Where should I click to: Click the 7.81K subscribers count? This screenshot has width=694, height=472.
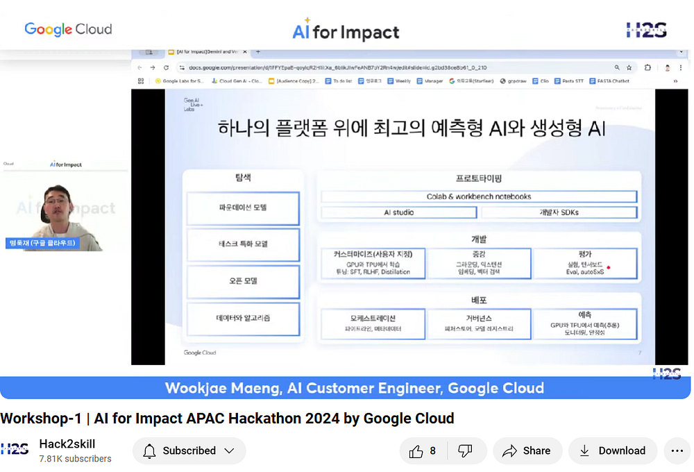(x=75, y=459)
